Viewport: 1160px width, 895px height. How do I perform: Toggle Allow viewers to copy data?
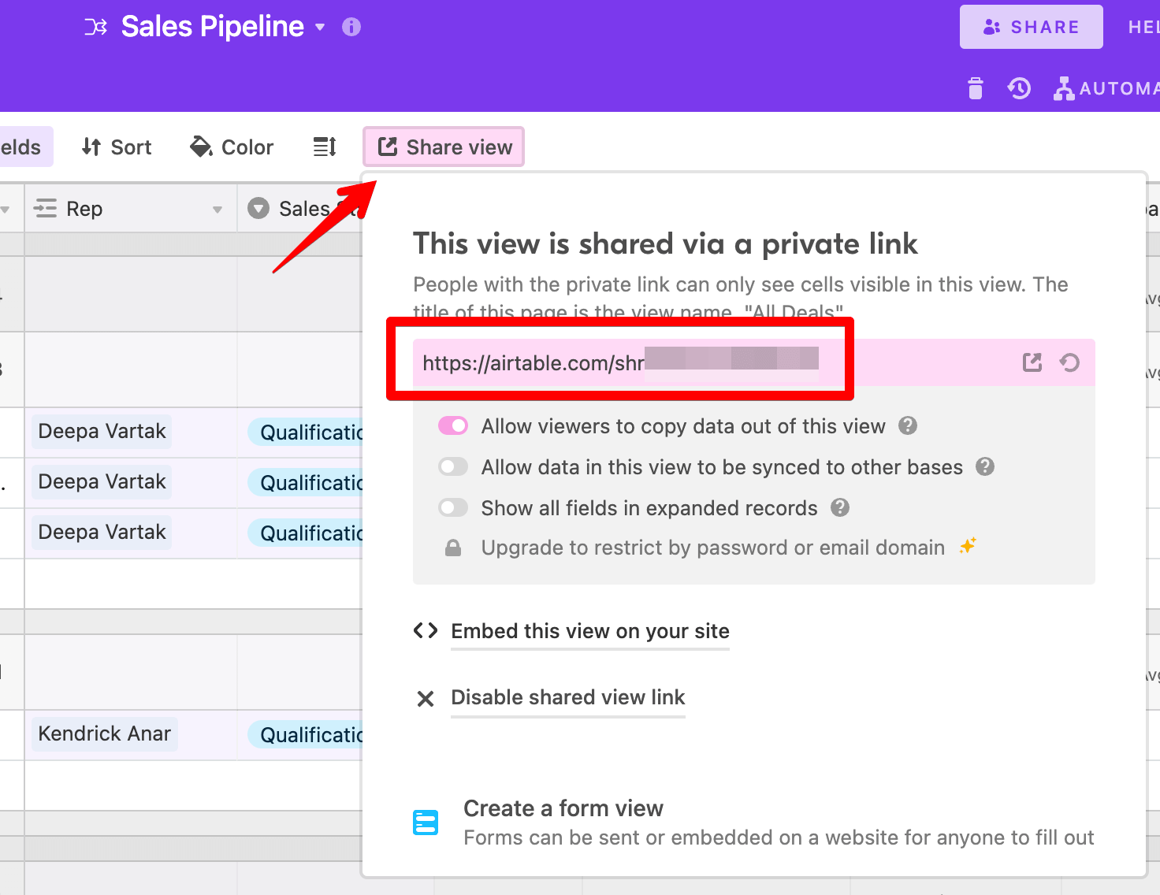tap(453, 426)
